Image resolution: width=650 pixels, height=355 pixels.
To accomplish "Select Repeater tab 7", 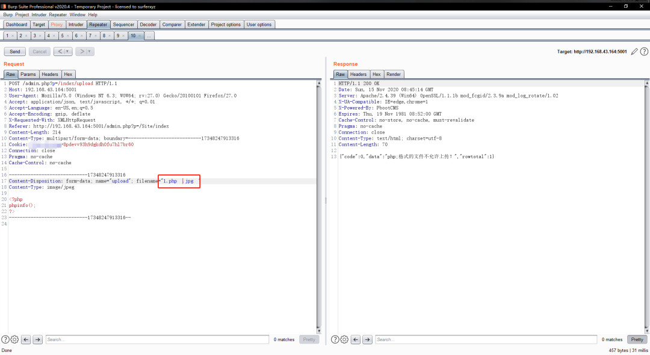I will point(90,35).
